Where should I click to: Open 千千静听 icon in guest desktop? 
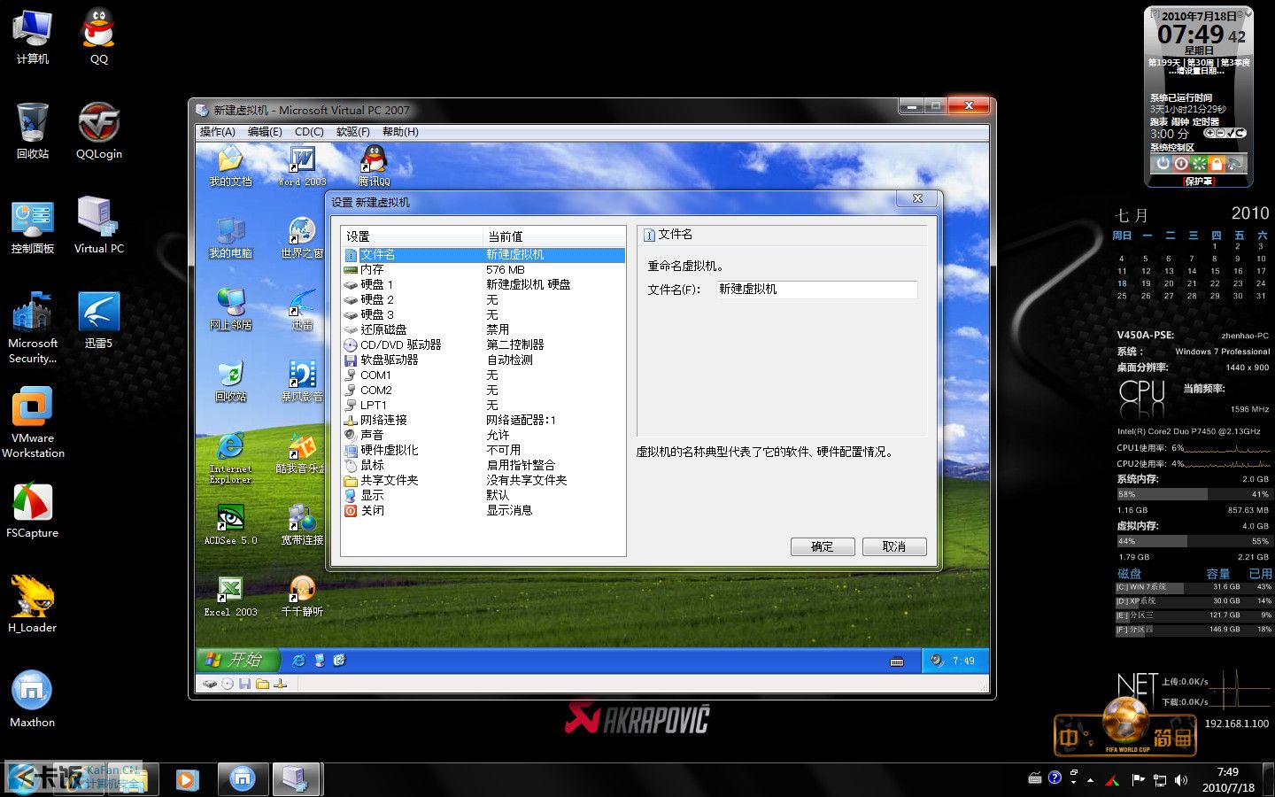pos(302,596)
